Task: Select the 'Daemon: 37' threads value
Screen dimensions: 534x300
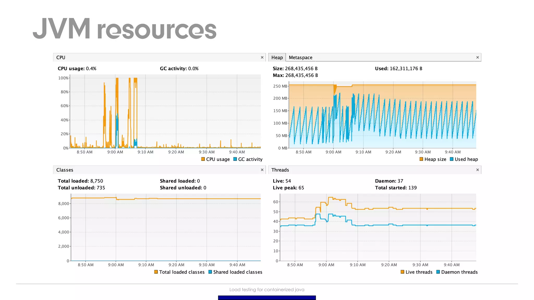Action: coord(389,181)
